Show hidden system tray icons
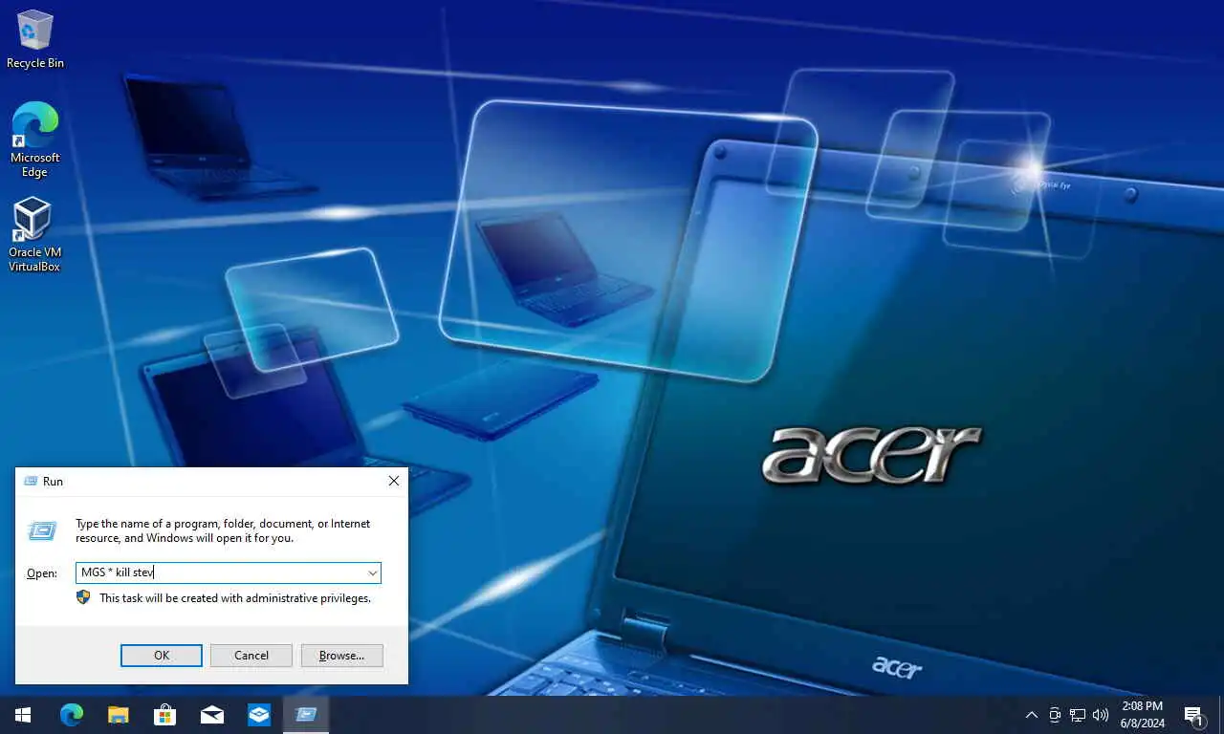 click(1031, 715)
